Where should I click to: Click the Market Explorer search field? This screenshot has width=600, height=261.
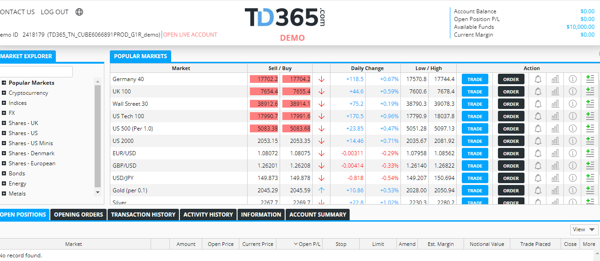(36, 72)
